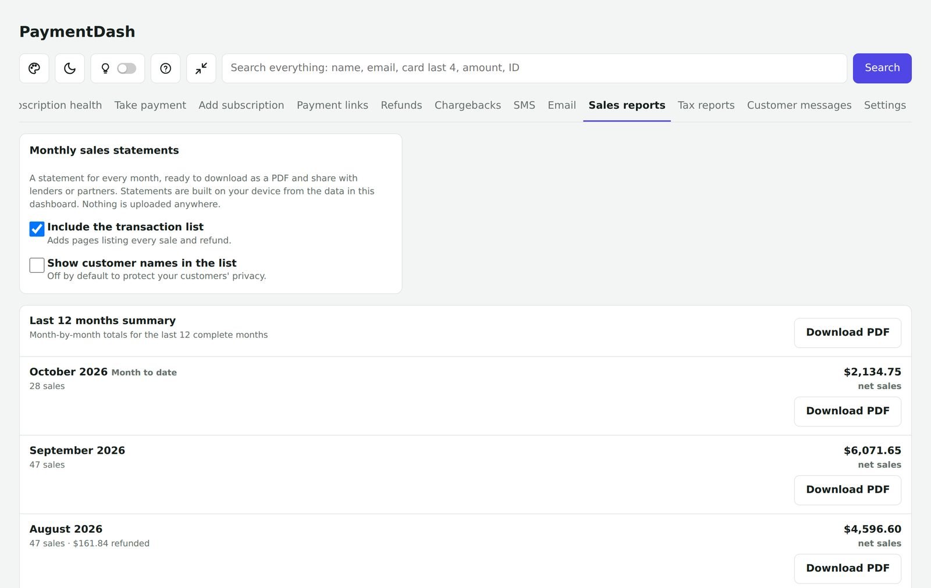The image size is (931, 588).
Task: Click the PaymentDash title
Action: (x=77, y=31)
